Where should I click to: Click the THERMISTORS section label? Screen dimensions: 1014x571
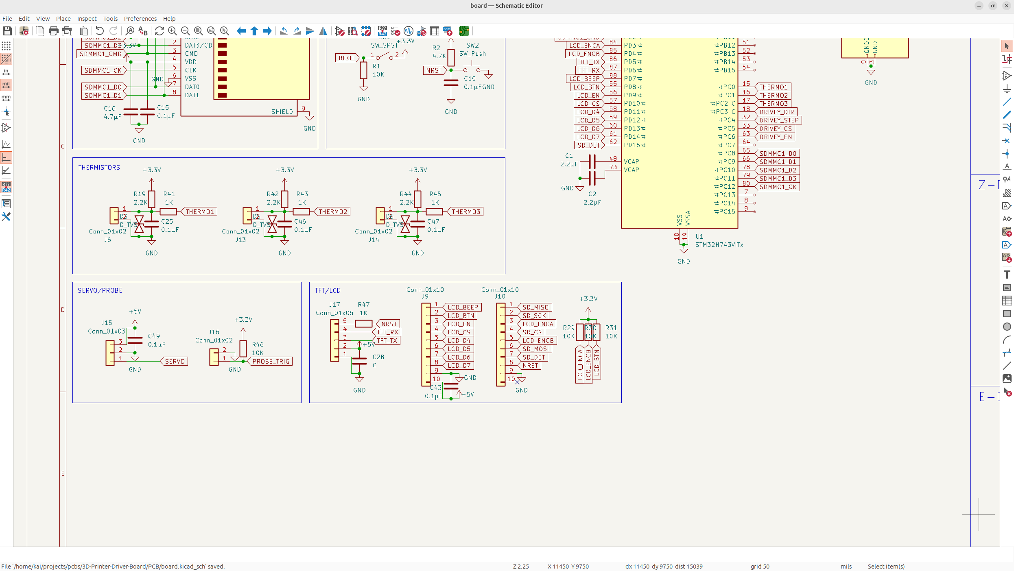point(99,168)
